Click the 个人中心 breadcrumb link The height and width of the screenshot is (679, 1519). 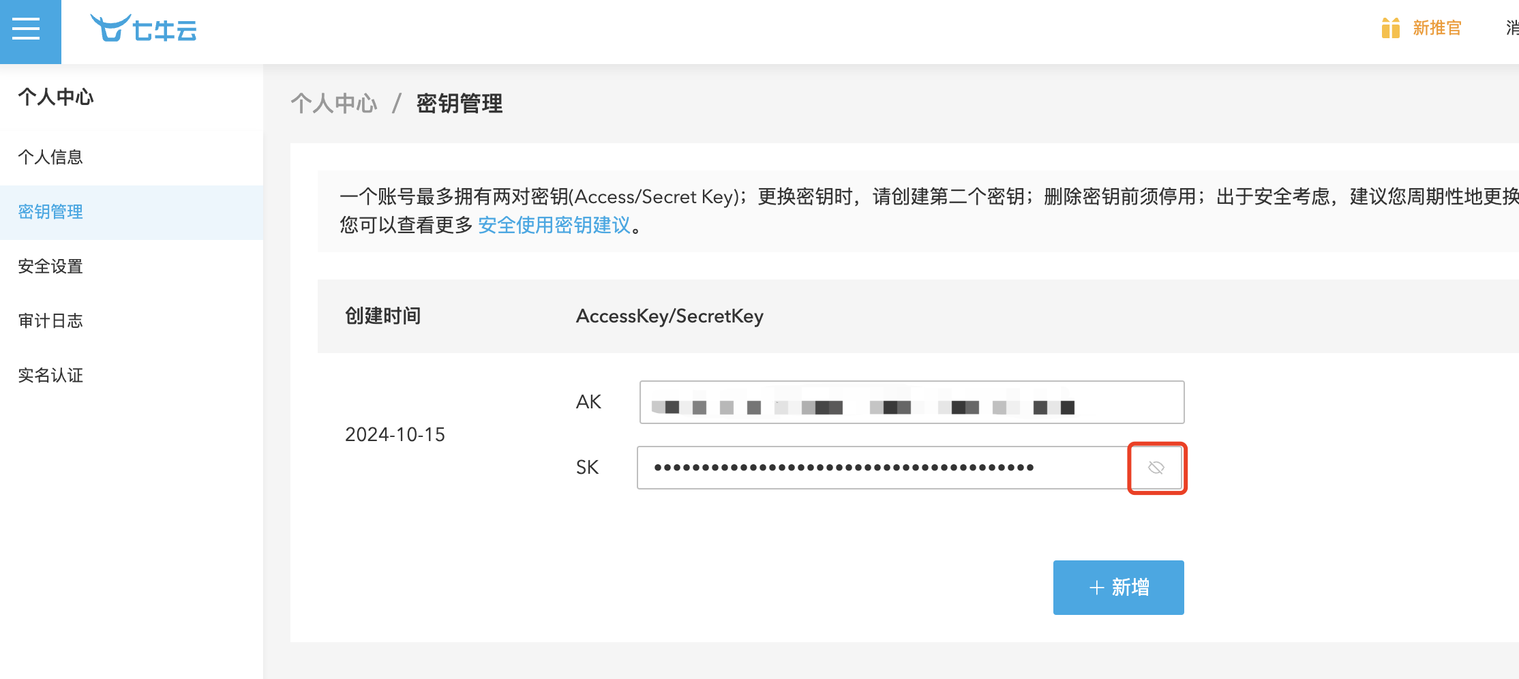point(334,104)
